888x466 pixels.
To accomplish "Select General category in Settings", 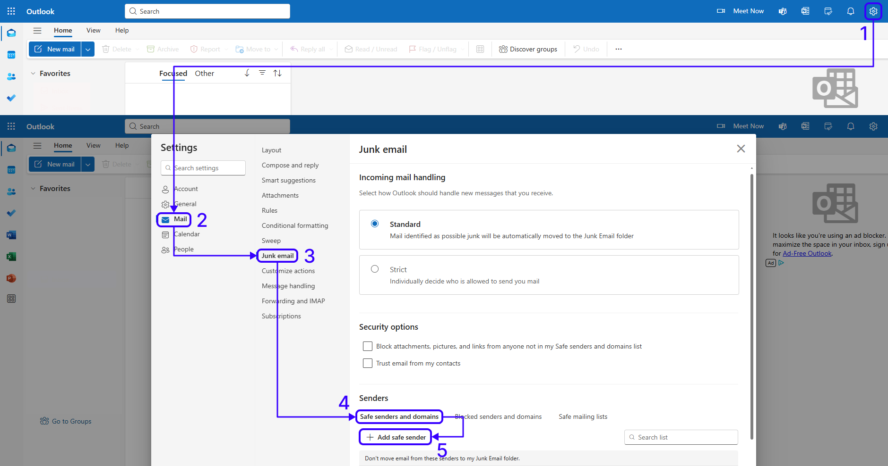I will (179, 204).
